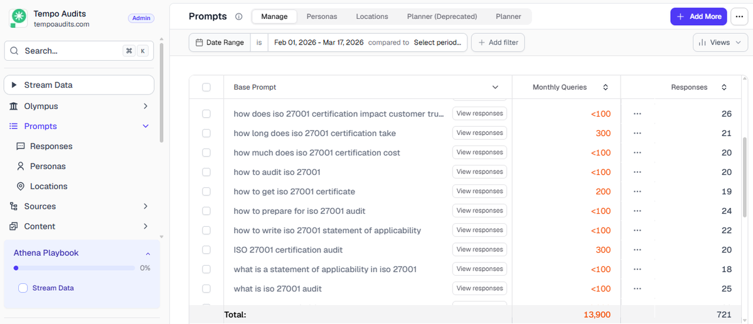Expand the Olympus sidebar section
753x324 pixels.
(146, 107)
